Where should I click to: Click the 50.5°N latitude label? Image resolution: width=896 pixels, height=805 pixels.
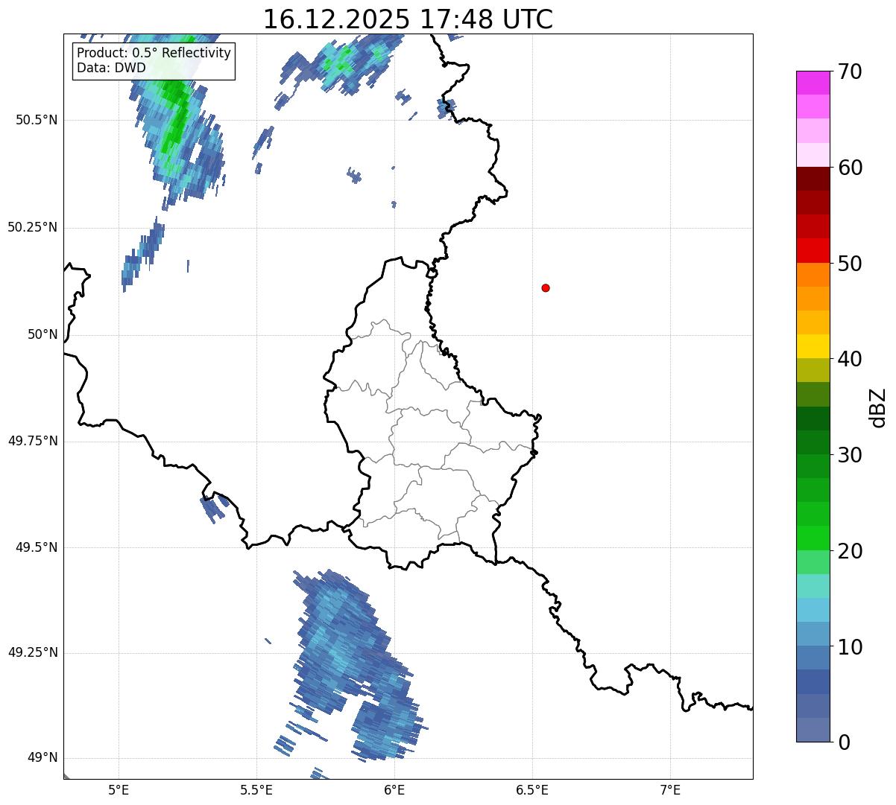point(36,121)
